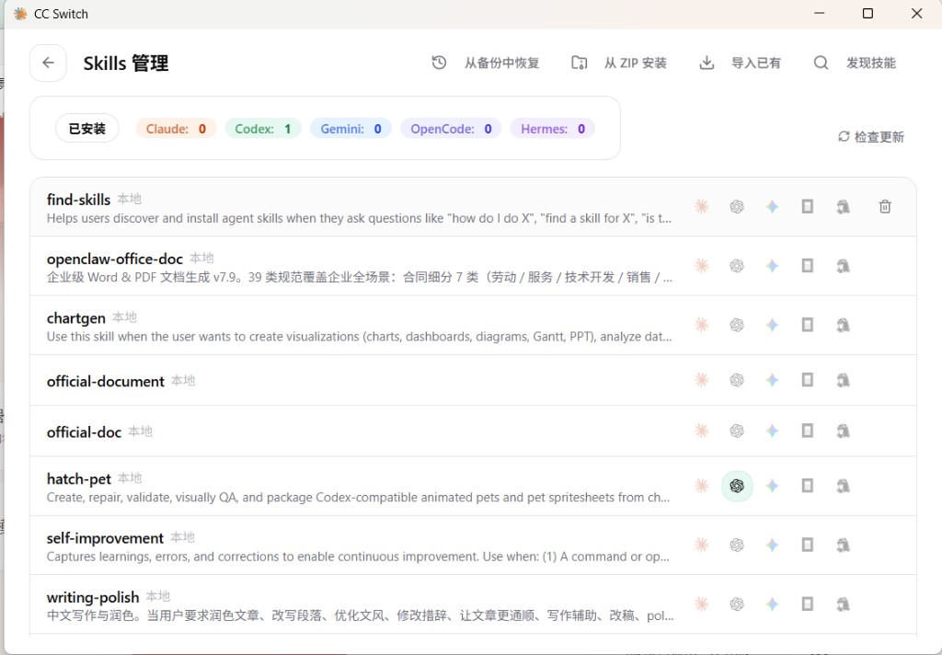Enable Hermes for official-doc
The height and width of the screenshot is (655, 942).
[x=843, y=431]
